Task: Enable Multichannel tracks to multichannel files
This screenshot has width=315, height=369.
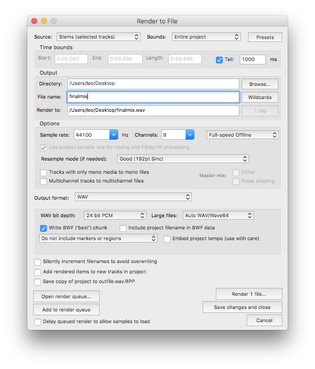Action: [43, 181]
